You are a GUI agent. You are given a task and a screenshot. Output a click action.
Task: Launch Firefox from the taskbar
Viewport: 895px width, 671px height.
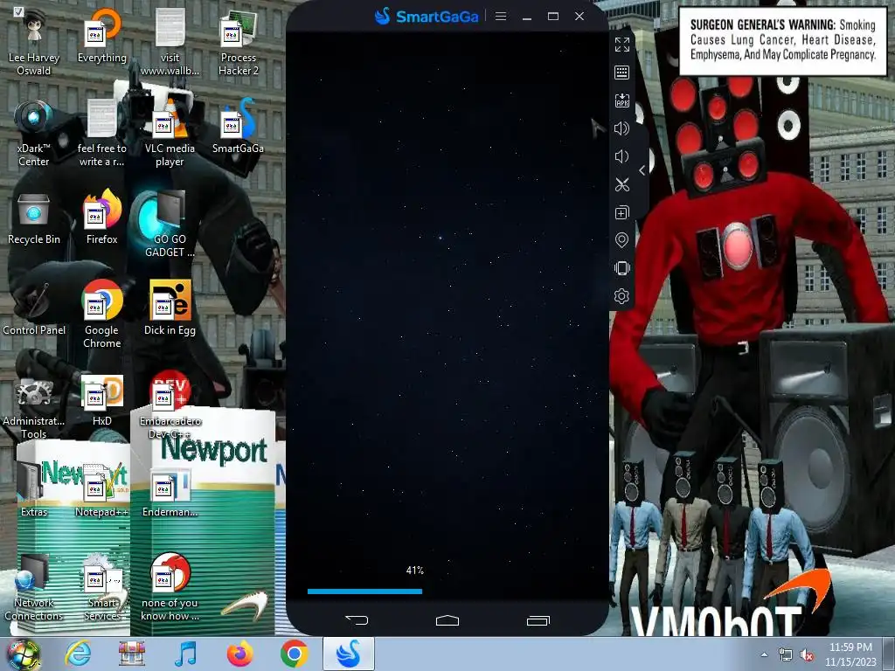pos(239,654)
